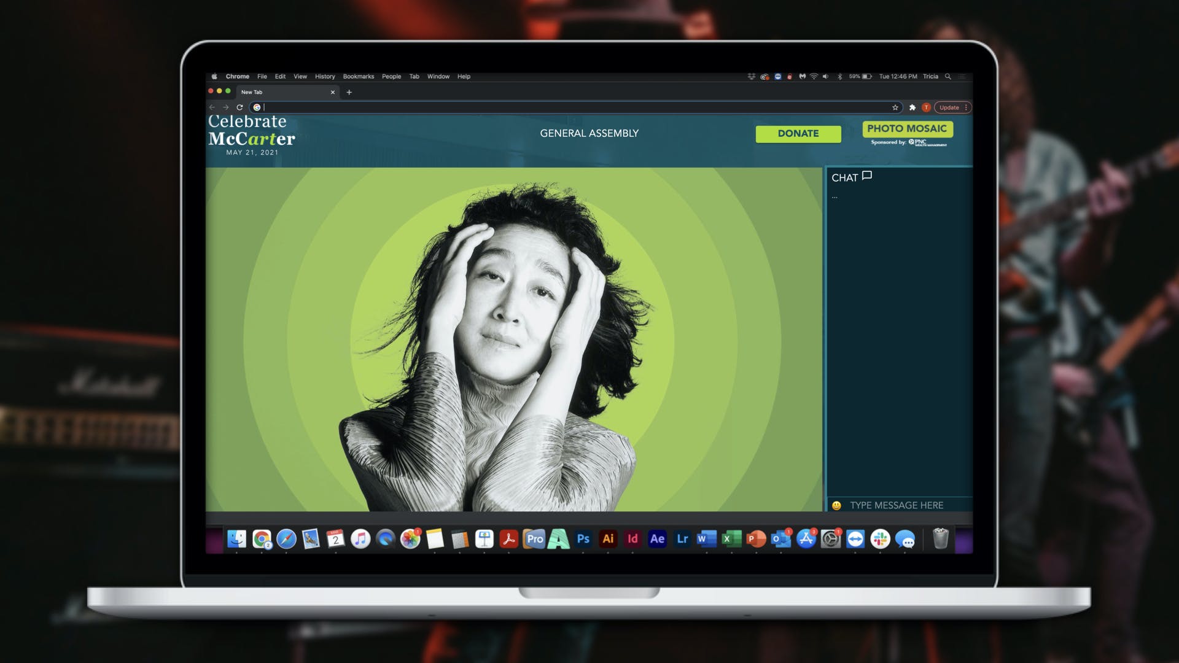The image size is (1179, 663).
Task: Open a new tab with plus button
Action: pyautogui.click(x=349, y=92)
